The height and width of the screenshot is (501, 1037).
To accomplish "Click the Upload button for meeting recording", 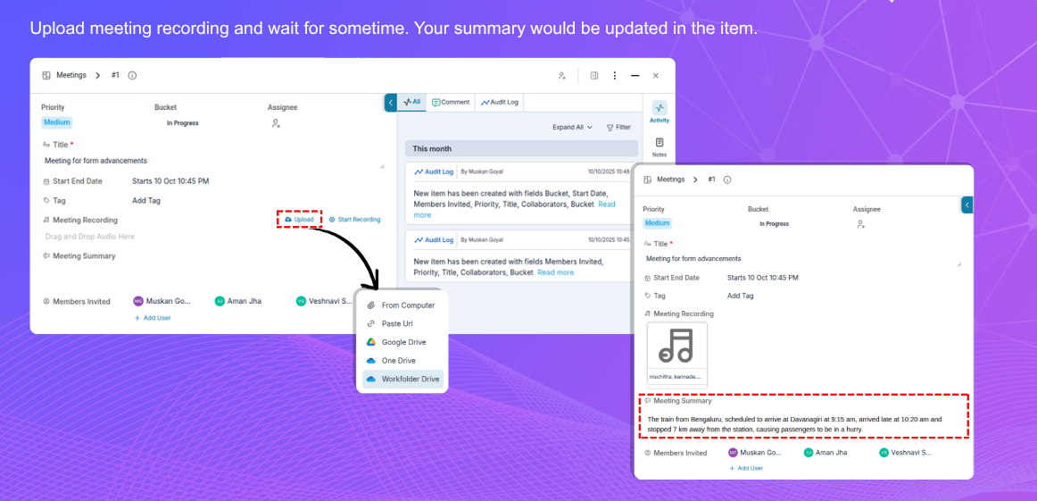I will [299, 219].
